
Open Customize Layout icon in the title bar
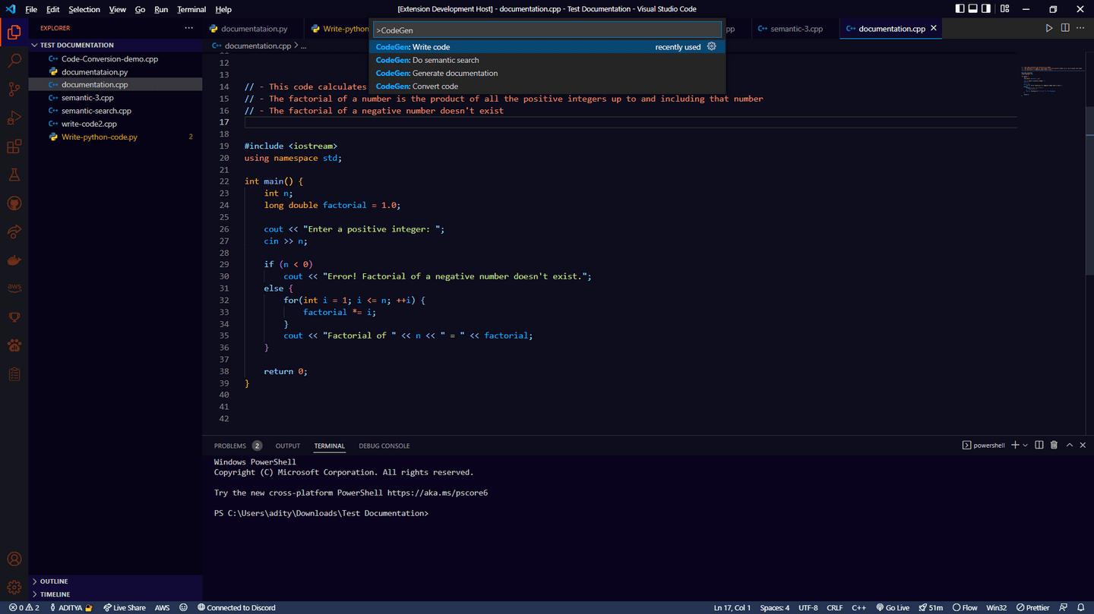coord(1004,9)
